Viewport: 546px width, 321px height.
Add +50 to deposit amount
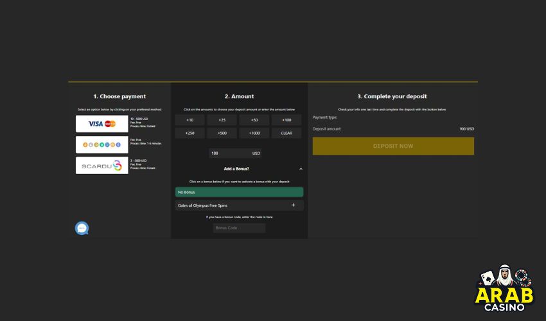point(254,120)
